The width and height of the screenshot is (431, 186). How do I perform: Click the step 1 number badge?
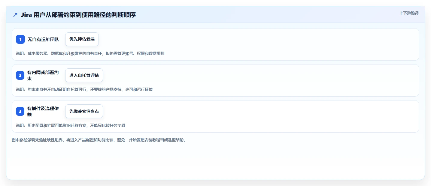tap(20, 39)
